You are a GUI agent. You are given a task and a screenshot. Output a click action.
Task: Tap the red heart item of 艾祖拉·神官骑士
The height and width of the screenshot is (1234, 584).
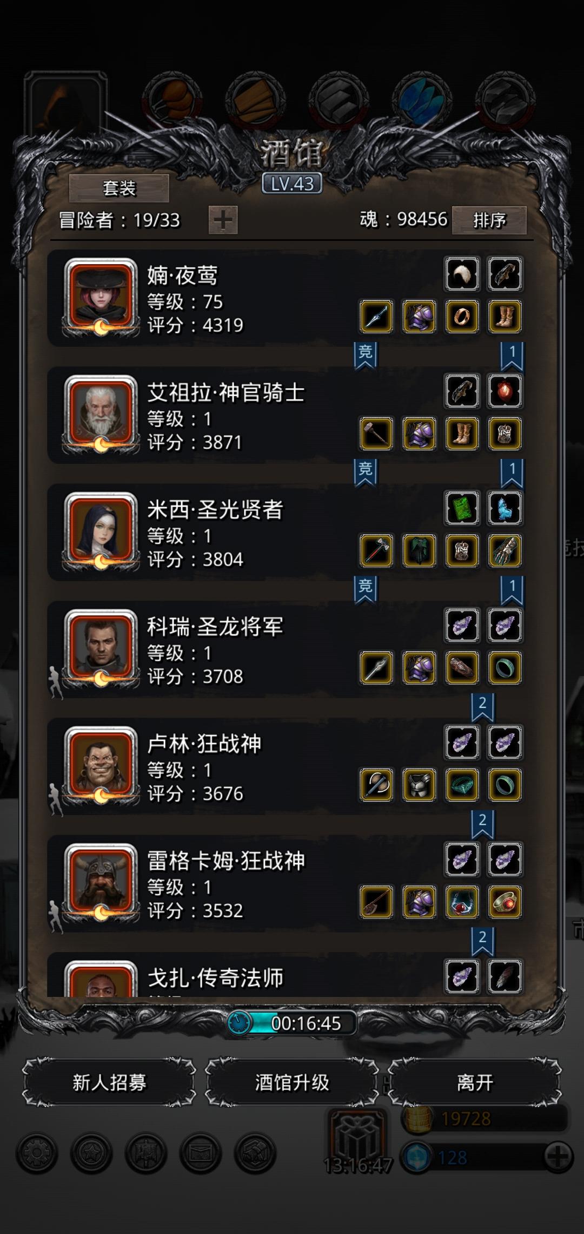pyautogui.click(x=505, y=391)
